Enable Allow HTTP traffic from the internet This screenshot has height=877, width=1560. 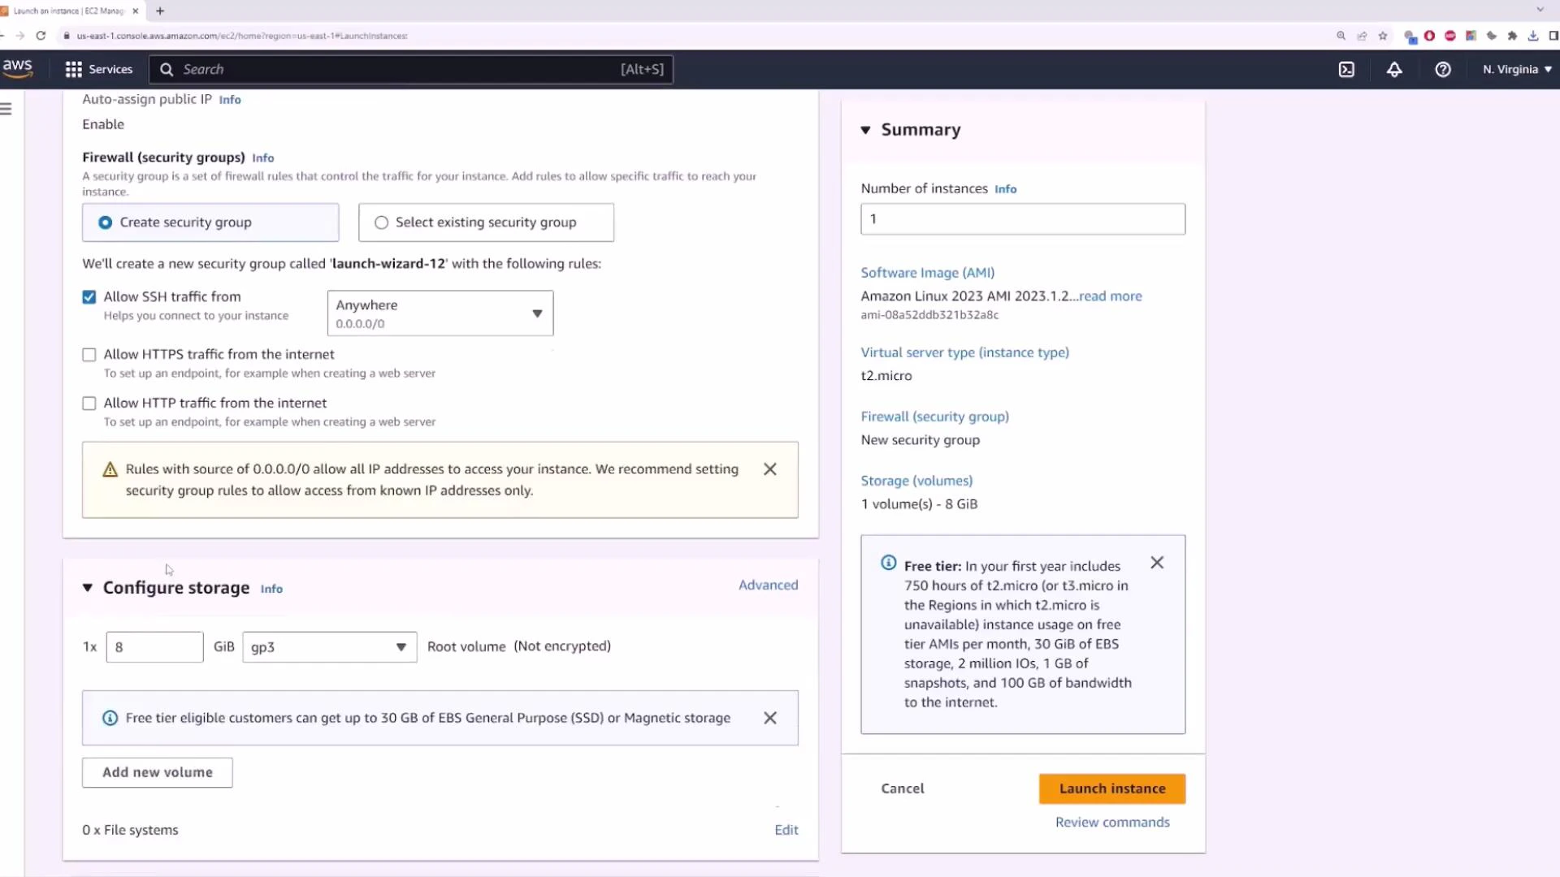[89, 403]
